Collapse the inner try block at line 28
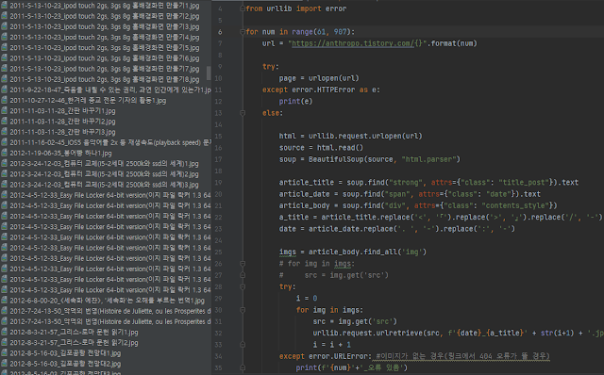 [243, 286]
